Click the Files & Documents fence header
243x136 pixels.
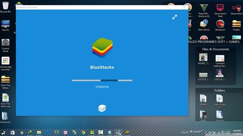click(216, 49)
